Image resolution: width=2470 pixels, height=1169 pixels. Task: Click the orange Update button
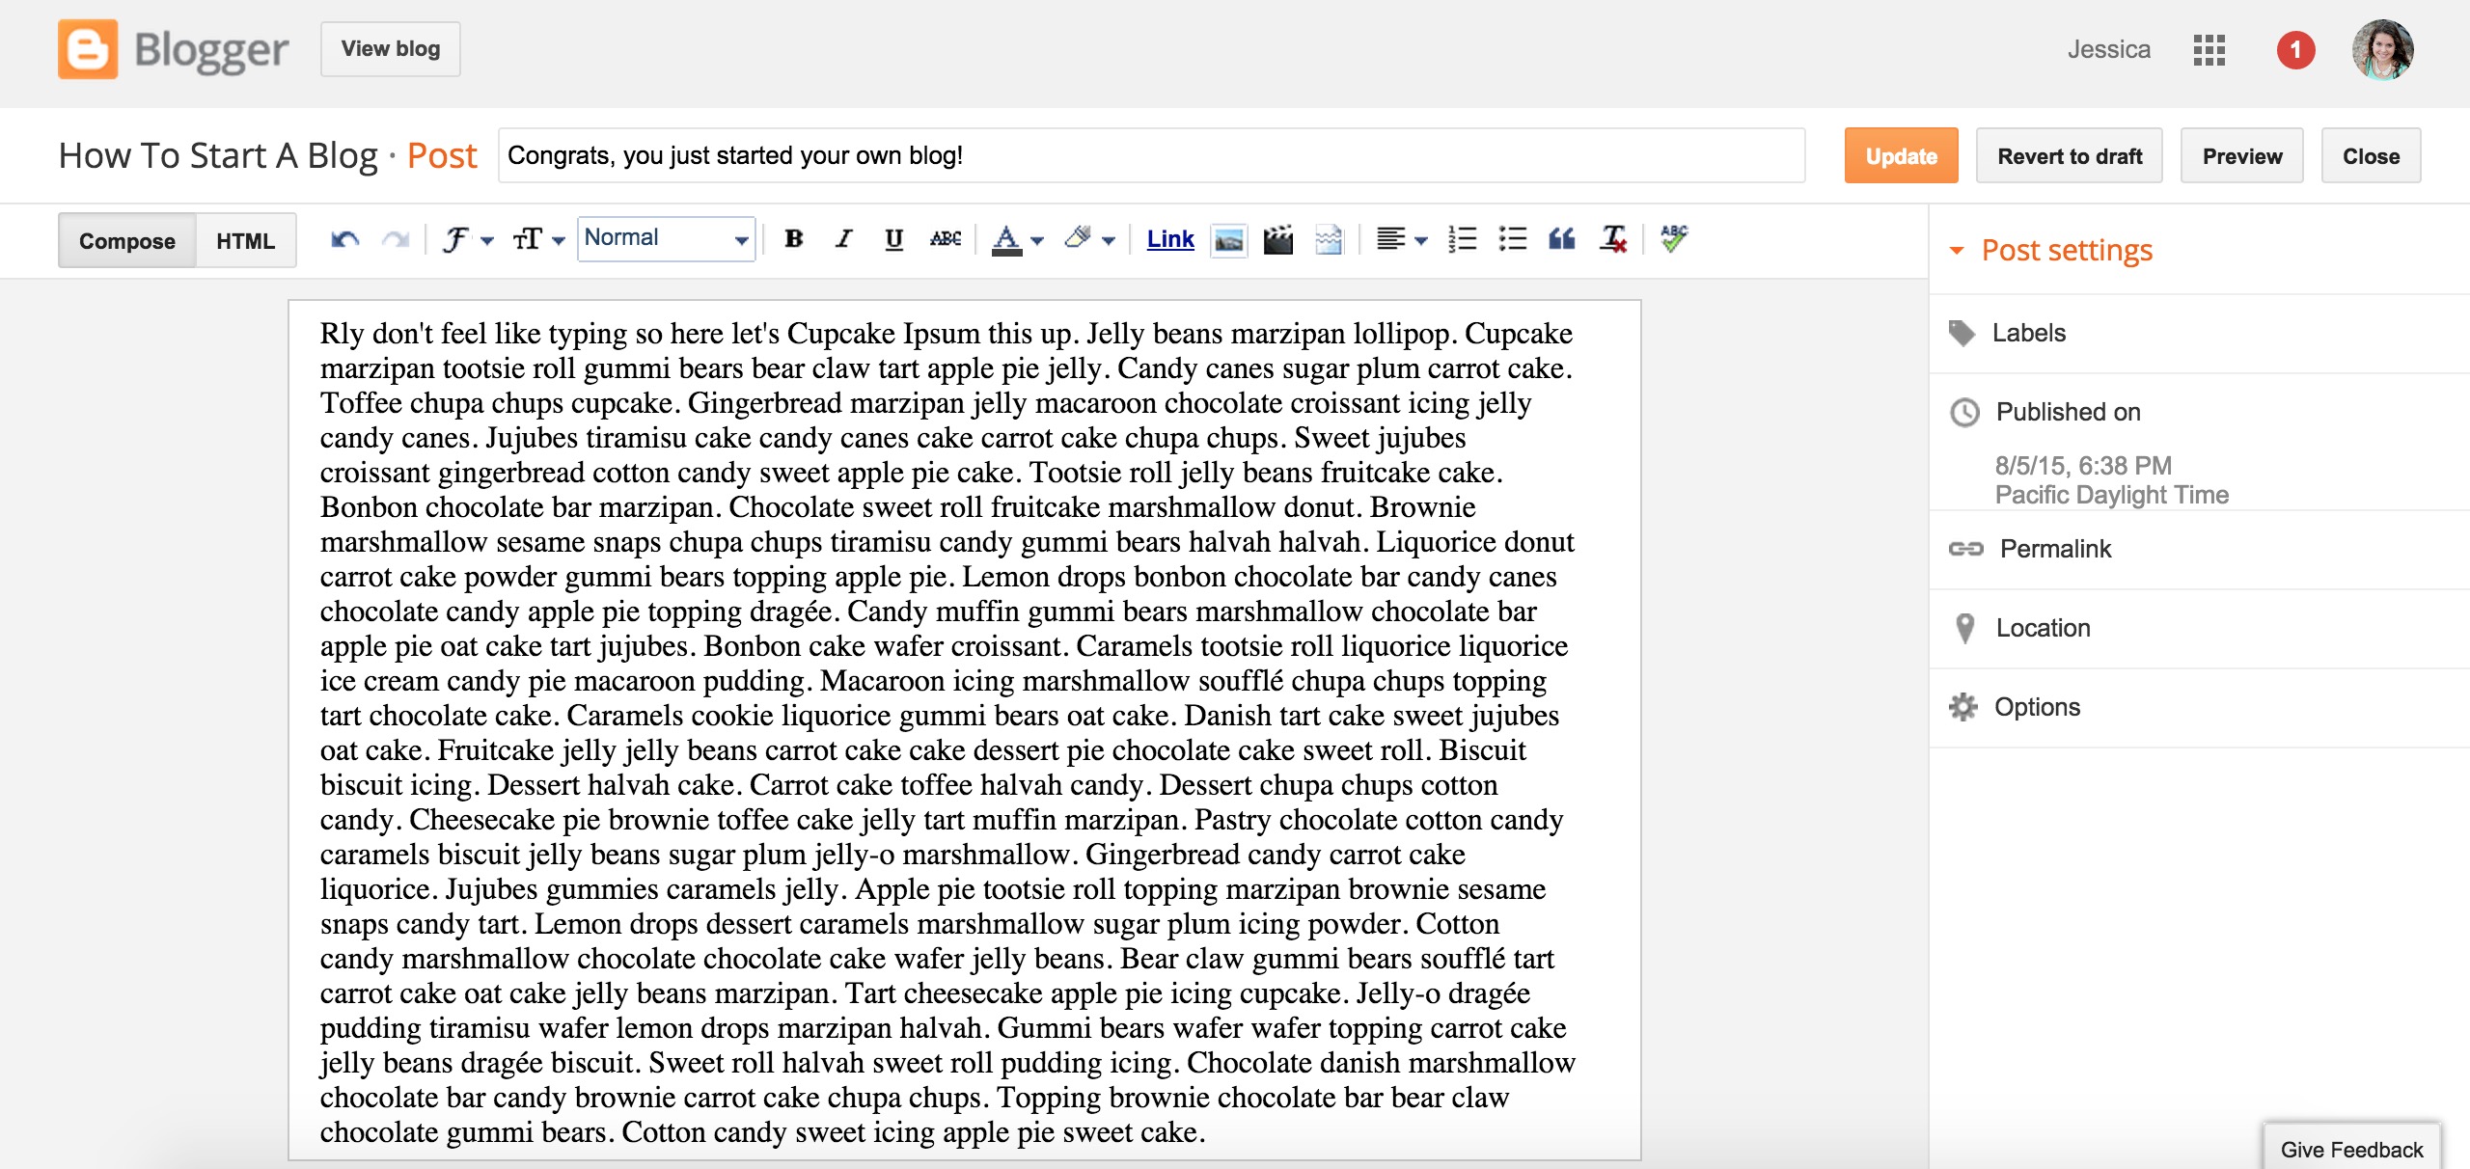click(x=1900, y=156)
